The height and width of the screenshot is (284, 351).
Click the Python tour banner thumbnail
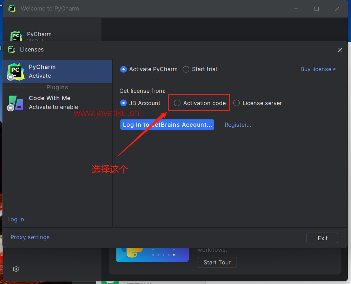152,255
